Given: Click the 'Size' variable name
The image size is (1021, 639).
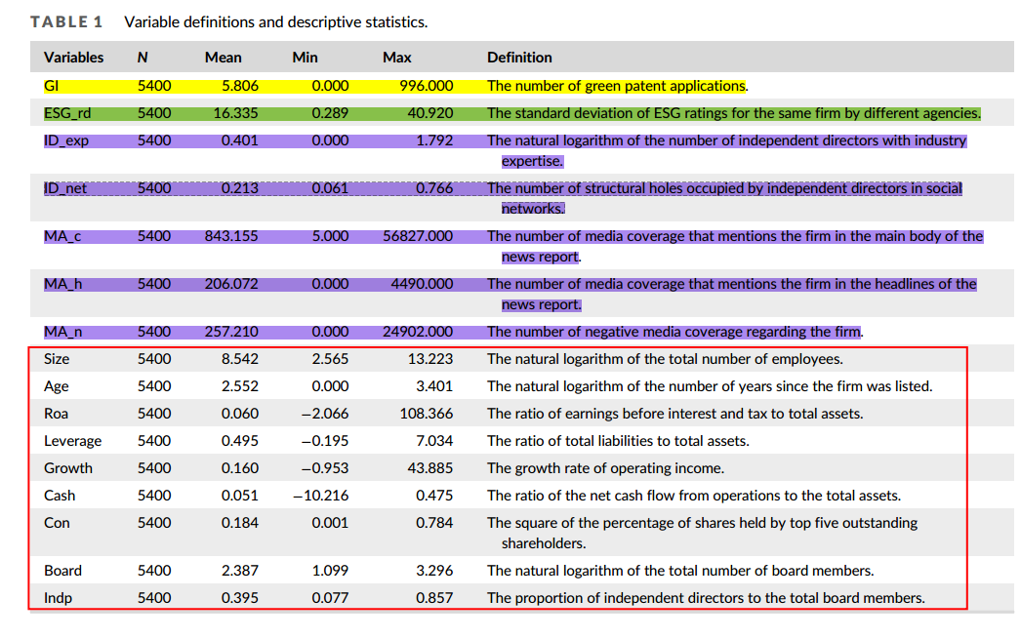Looking at the screenshot, I should (x=57, y=359).
